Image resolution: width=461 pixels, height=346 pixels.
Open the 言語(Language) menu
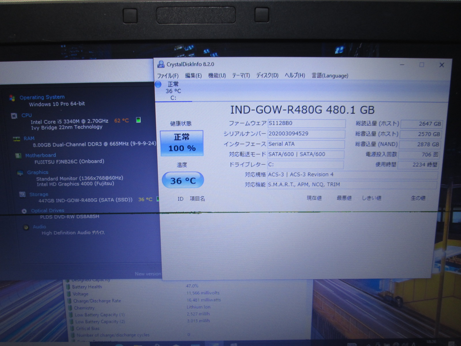point(330,76)
